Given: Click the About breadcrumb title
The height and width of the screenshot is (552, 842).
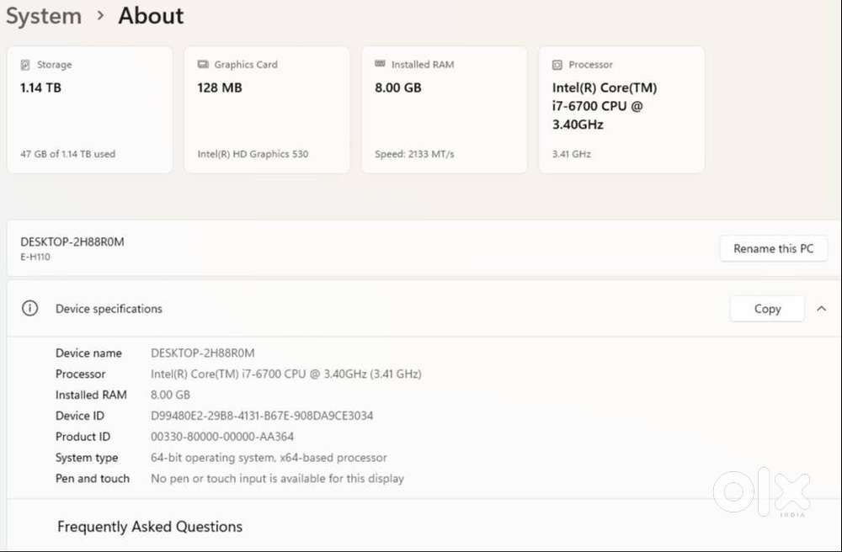Looking at the screenshot, I should click(151, 16).
